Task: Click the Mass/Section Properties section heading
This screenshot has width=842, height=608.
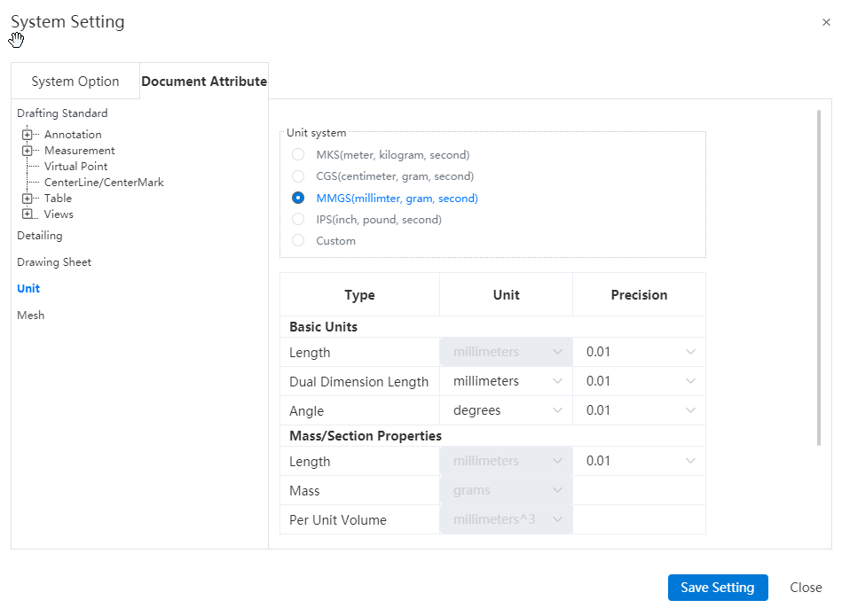Action: coord(366,436)
